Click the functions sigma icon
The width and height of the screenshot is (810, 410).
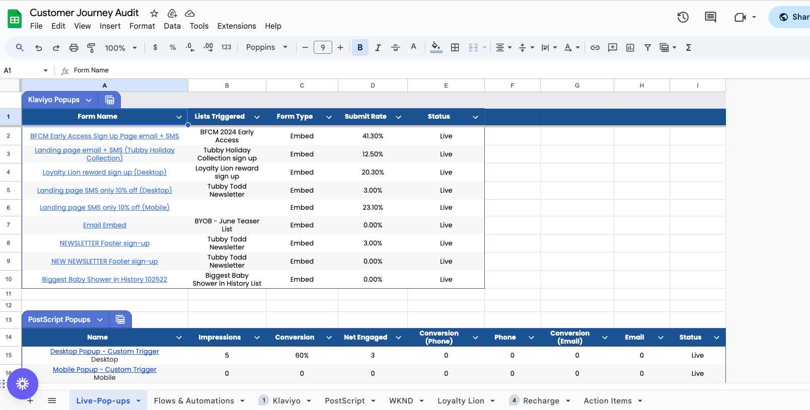(688, 47)
